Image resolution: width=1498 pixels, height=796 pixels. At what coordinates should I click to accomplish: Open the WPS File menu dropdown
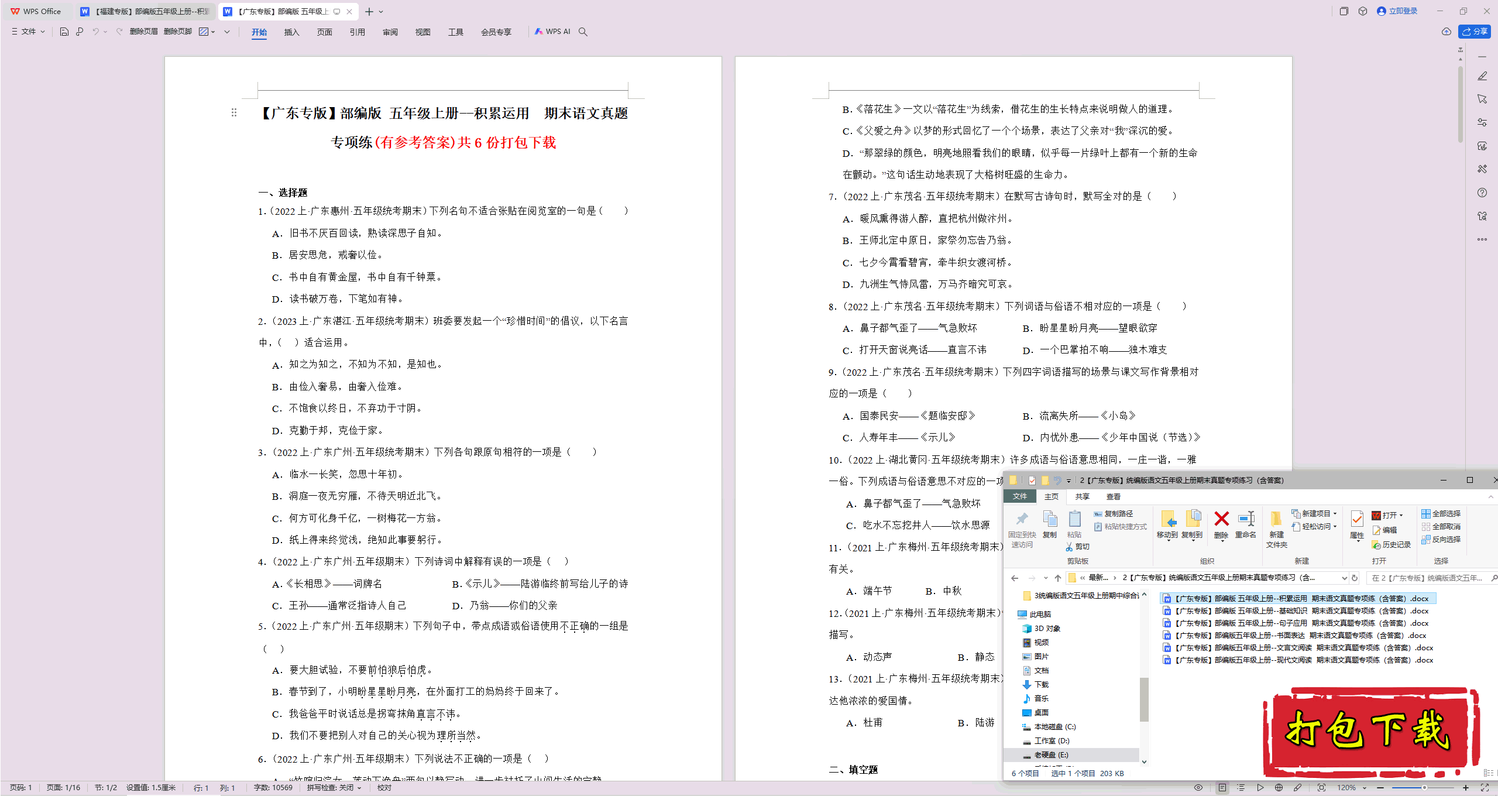(28, 32)
